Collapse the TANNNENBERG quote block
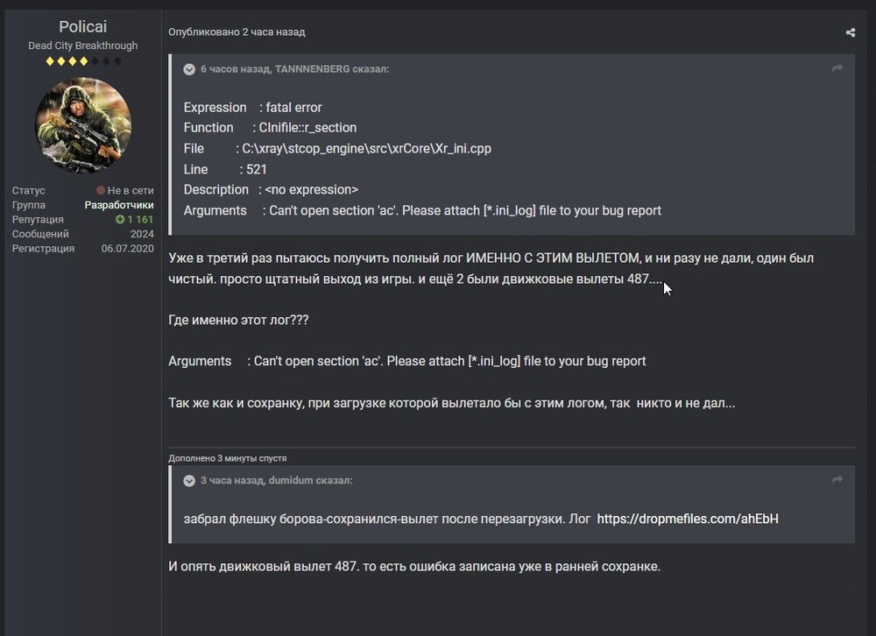The width and height of the screenshot is (876, 636). [x=189, y=69]
